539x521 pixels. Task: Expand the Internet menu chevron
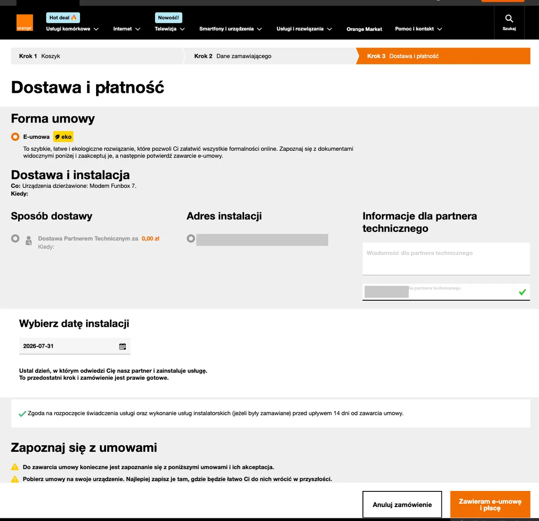pos(137,29)
